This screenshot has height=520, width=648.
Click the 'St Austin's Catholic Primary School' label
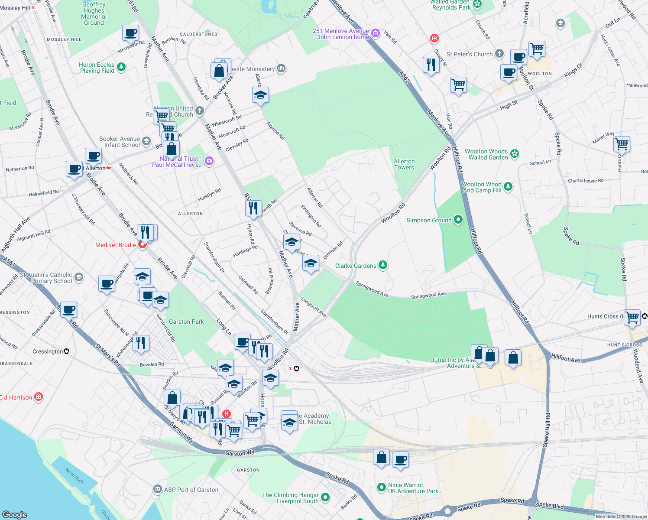click(46, 278)
